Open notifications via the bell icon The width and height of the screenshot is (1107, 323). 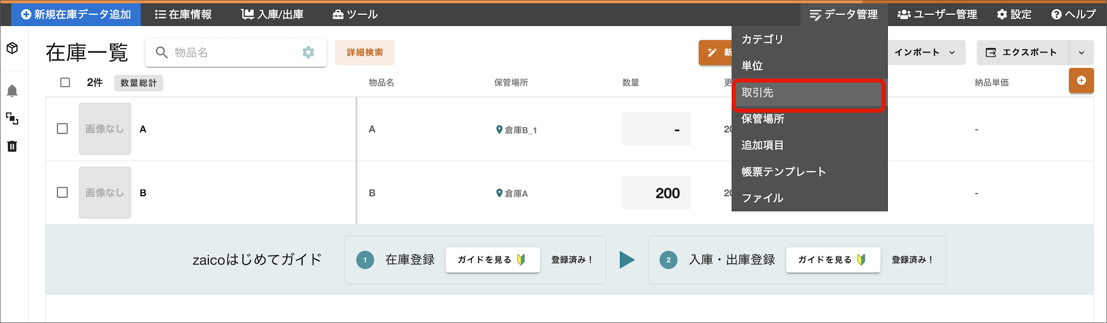(x=13, y=91)
